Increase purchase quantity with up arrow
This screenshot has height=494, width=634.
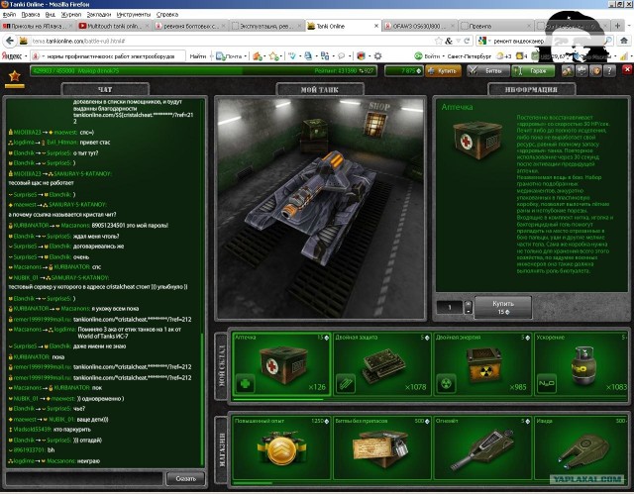click(469, 303)
